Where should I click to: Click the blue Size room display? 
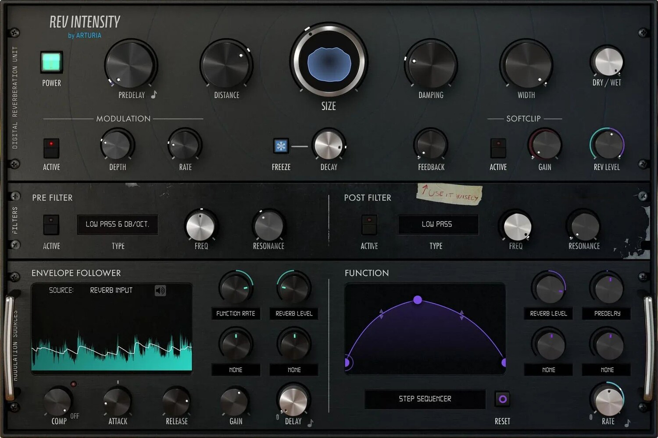[x=329, y=64]
